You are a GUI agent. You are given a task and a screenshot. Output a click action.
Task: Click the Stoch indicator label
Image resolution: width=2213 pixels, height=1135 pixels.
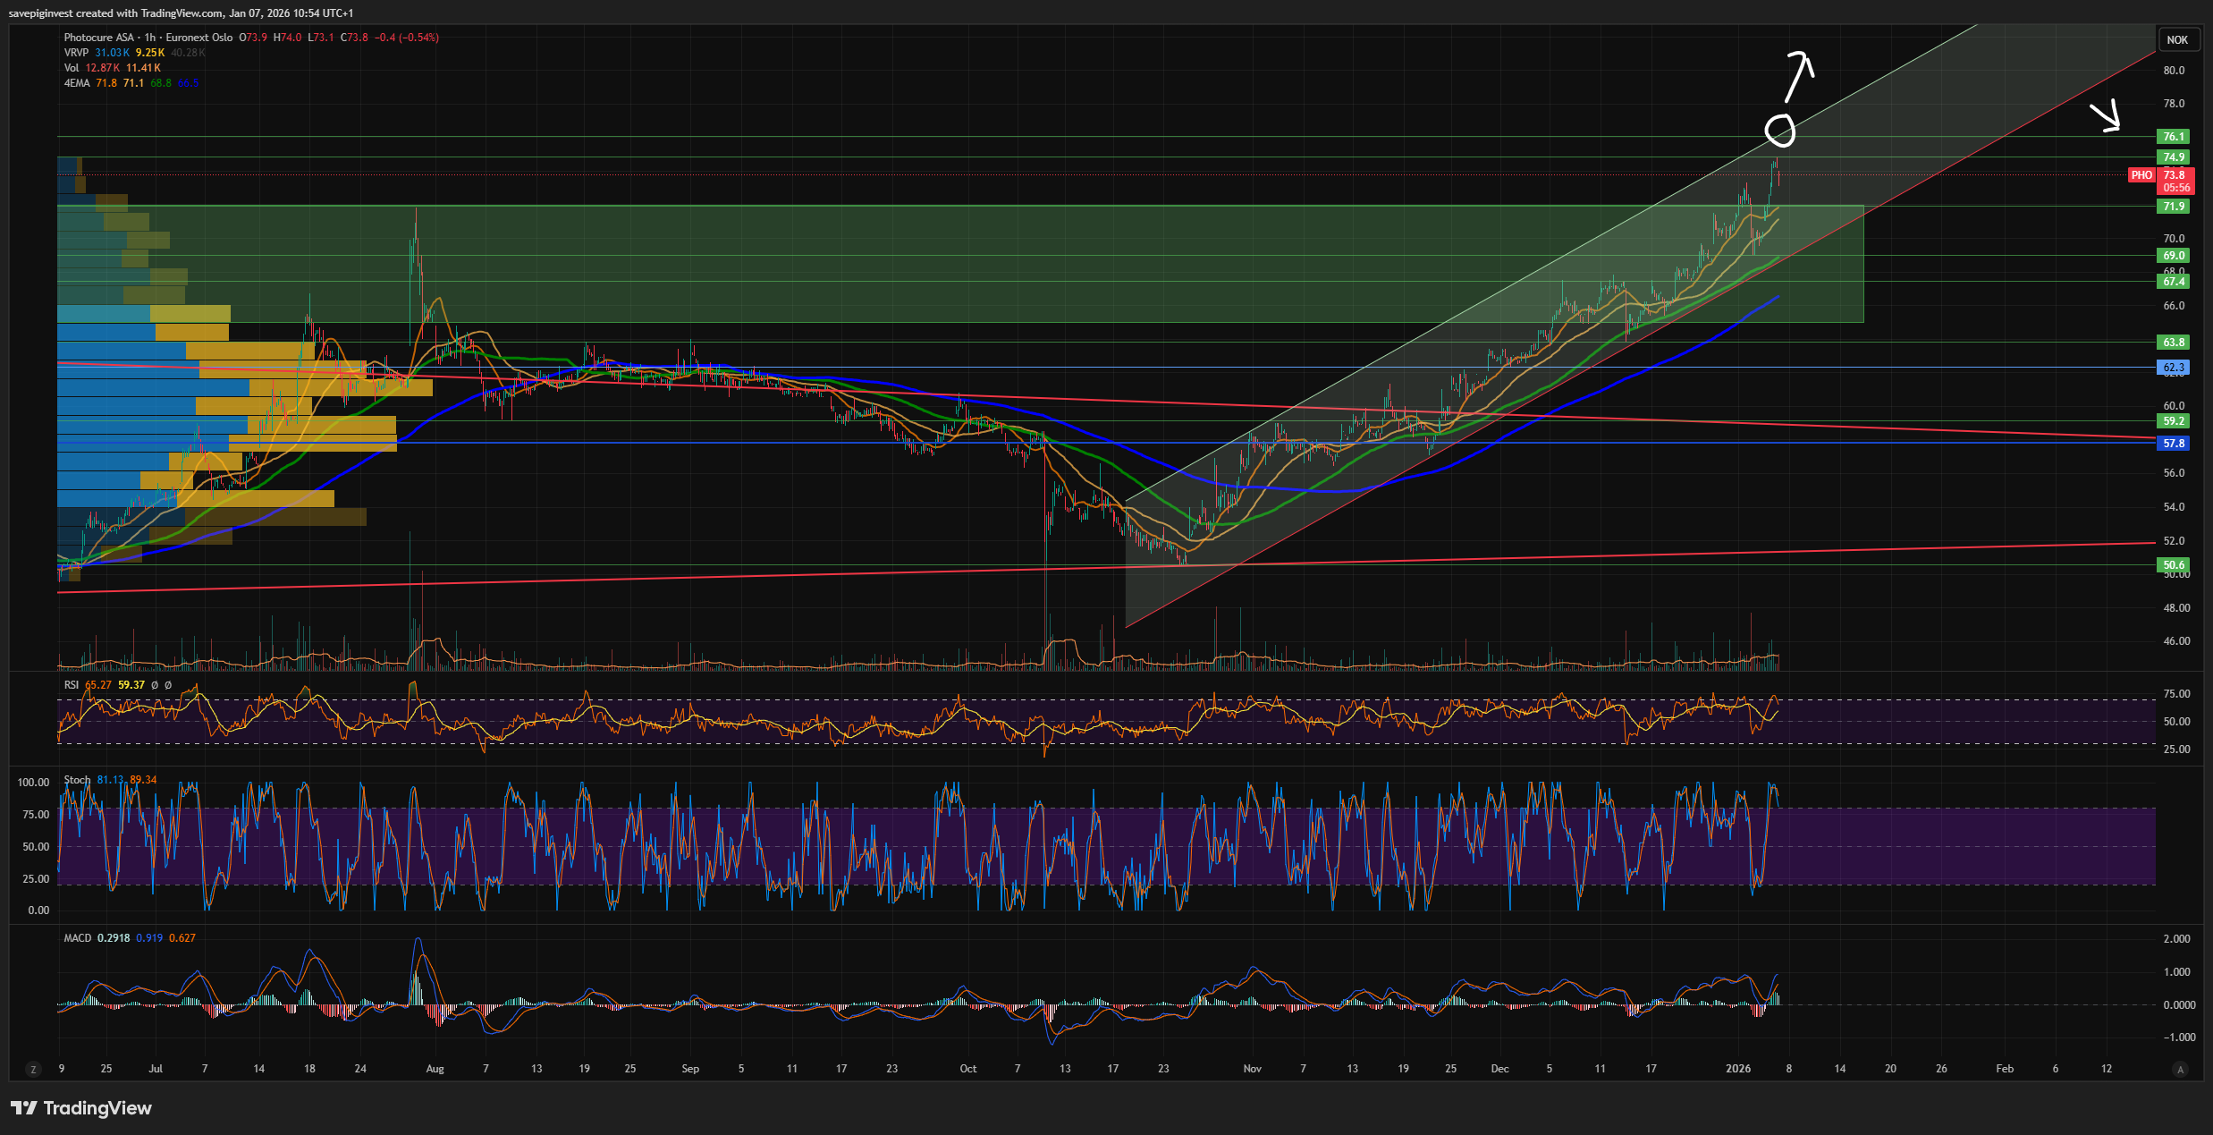click(x=77, y=780)
